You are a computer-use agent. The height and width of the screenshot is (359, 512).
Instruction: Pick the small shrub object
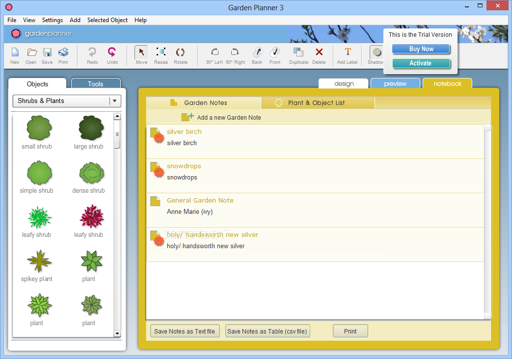click(x=39, y=128)
